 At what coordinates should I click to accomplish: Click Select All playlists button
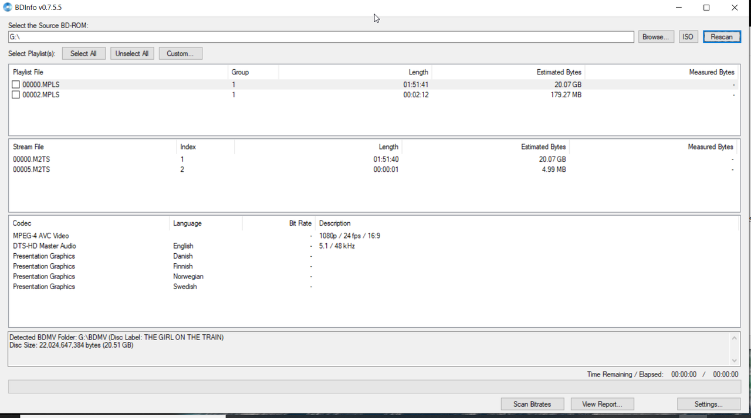(x=83, y=53)
